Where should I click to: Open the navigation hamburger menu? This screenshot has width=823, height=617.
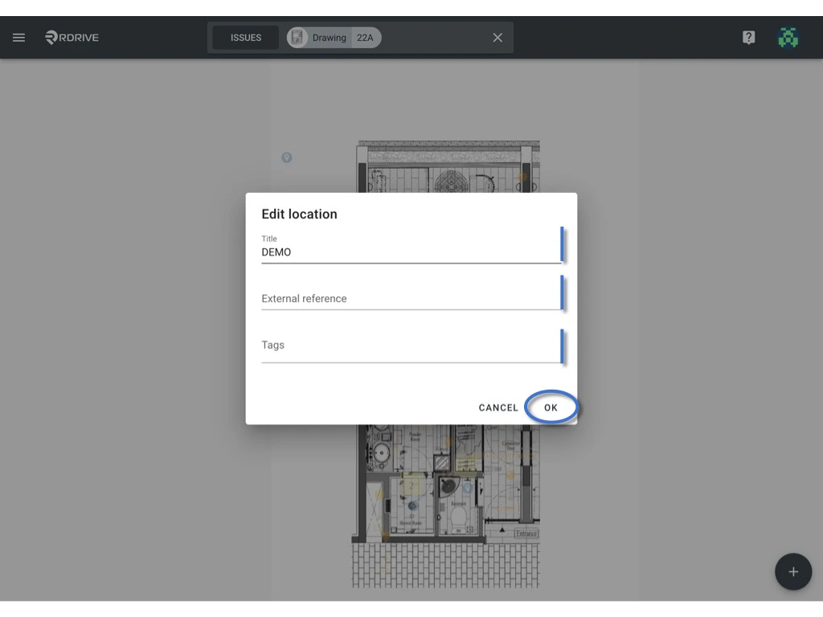[18, 37]
